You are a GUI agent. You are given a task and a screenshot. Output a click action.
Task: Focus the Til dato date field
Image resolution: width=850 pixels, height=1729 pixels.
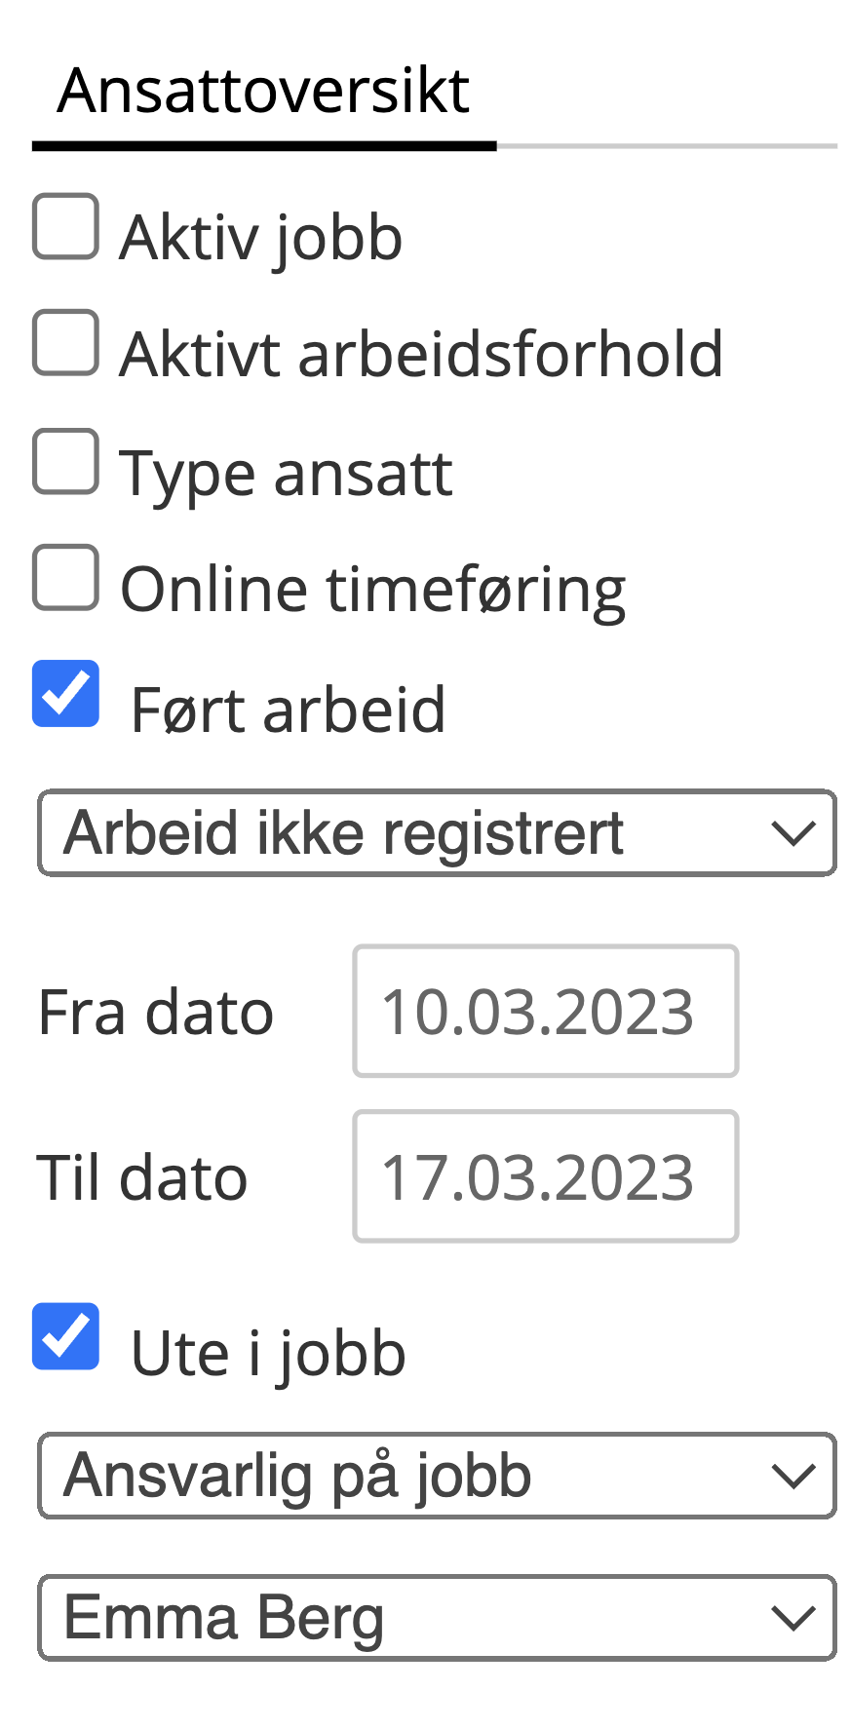(x=545, y=1177)
